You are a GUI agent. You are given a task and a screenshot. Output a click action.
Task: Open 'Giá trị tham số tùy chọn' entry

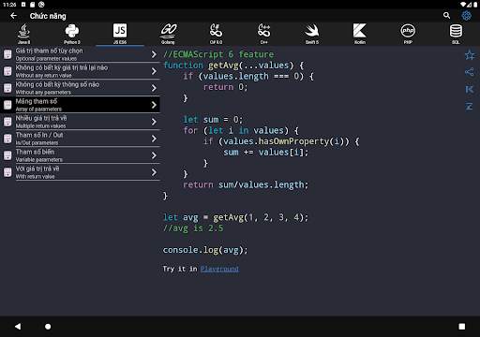click(80, 54)
